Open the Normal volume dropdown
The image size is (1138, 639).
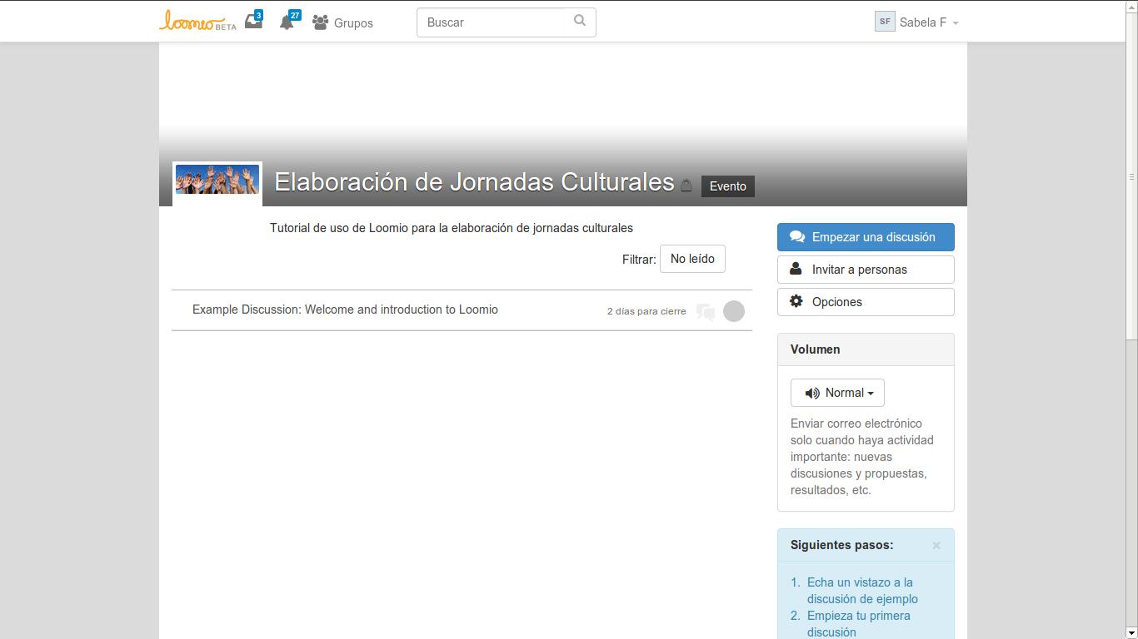[837, 393]
